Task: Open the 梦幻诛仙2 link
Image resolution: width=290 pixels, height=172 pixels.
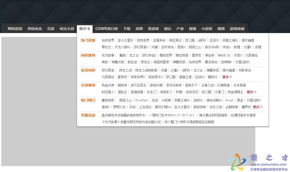Action: pos(149,55)
